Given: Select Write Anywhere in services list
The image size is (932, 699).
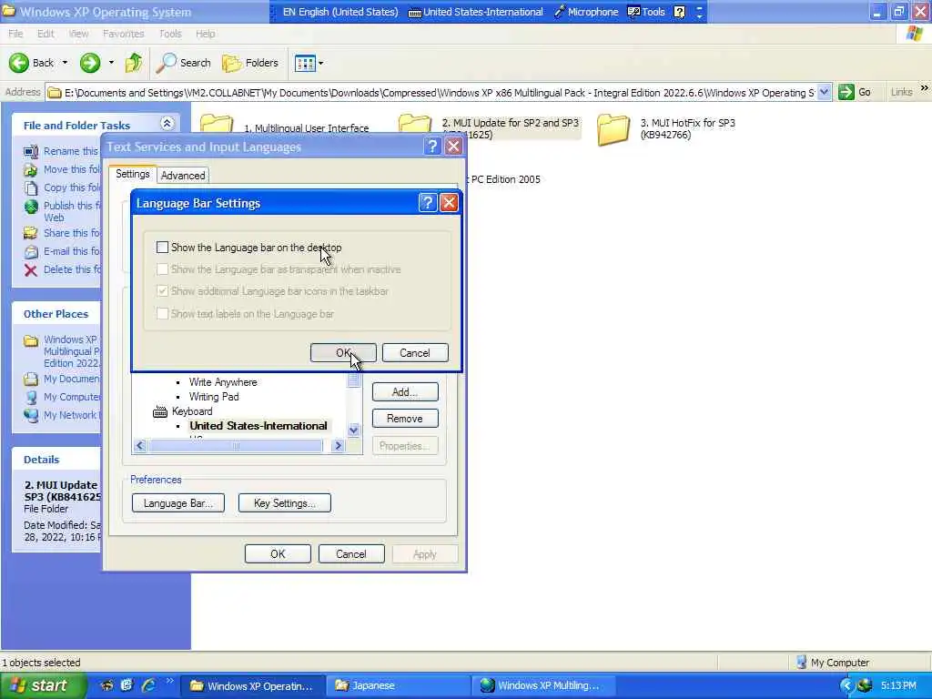Looking at the screenshot, I should point(223,382).
